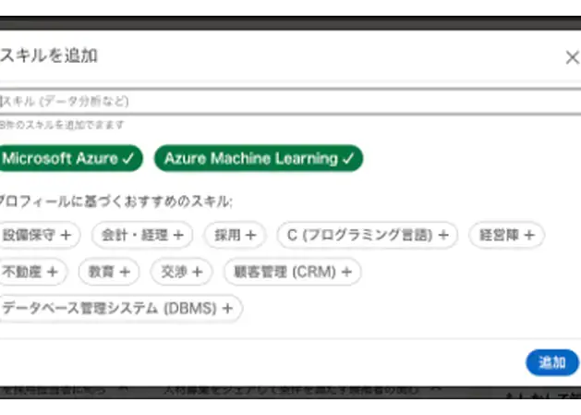Add the 会計・経理 suggested skill
The height and width of the screenshot is (415, 581).
[x=142, y=235]
